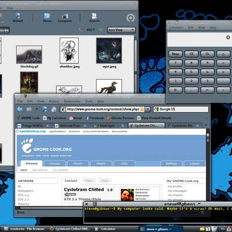Click the GNOME foot logo on the webpage
The width and height of the screenshot is (232, 232).
(x=27, y=146)
